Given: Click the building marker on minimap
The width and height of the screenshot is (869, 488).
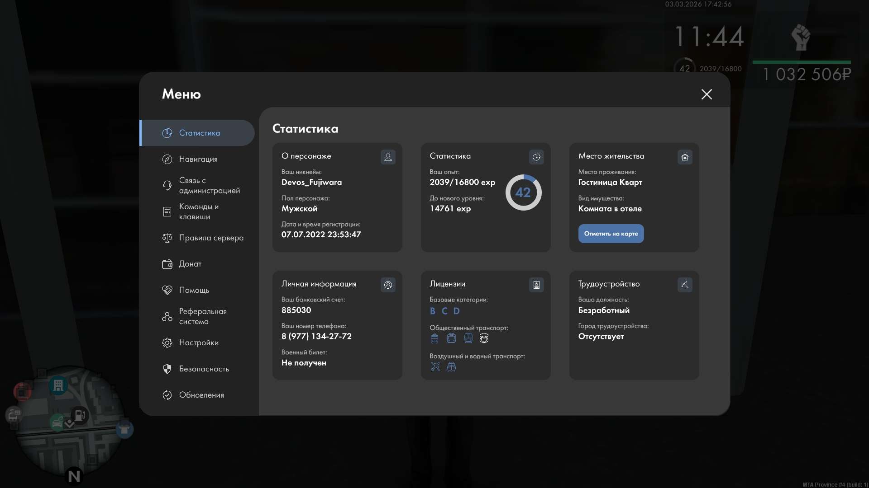Looking at the screenshot, I should (x=58, y=385).
